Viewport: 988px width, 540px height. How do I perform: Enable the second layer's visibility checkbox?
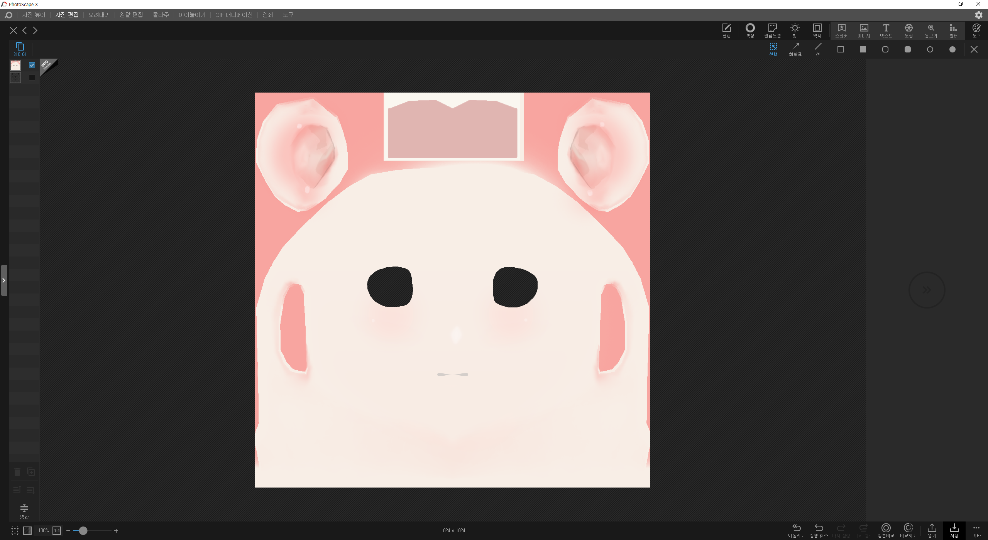pos(32,78)
